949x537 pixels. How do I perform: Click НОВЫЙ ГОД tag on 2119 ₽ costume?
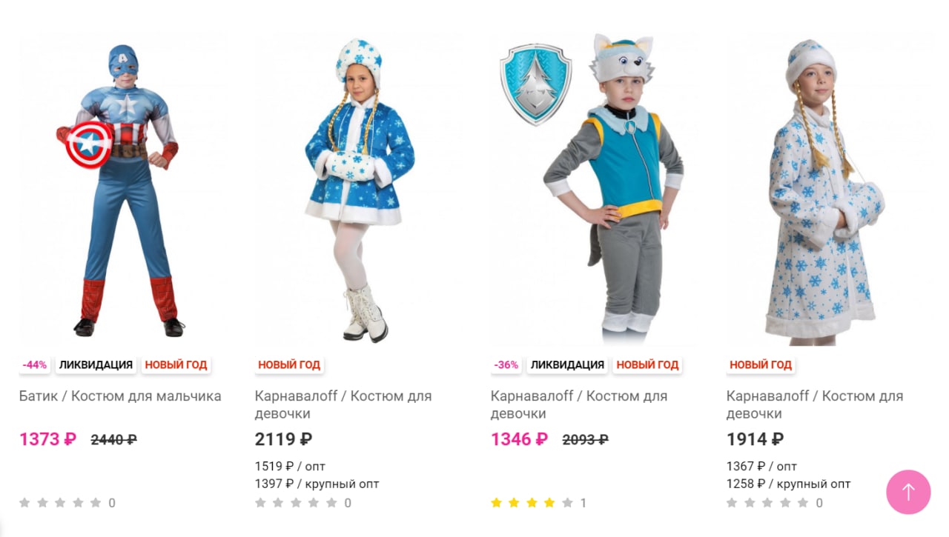[x=289, y=364]
